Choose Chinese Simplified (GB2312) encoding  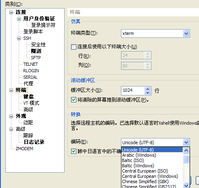(152, 186)
